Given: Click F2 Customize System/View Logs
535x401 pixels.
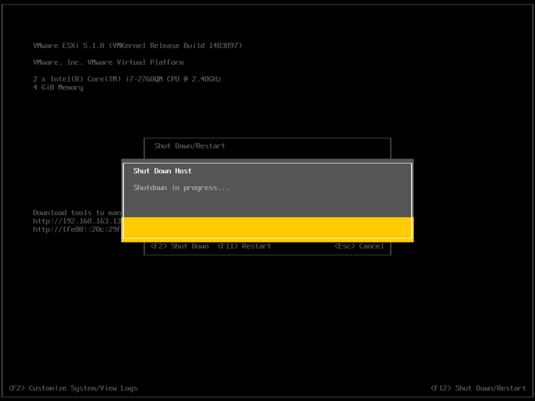Looking at the screenshot, I should click(x=73, y=388).
